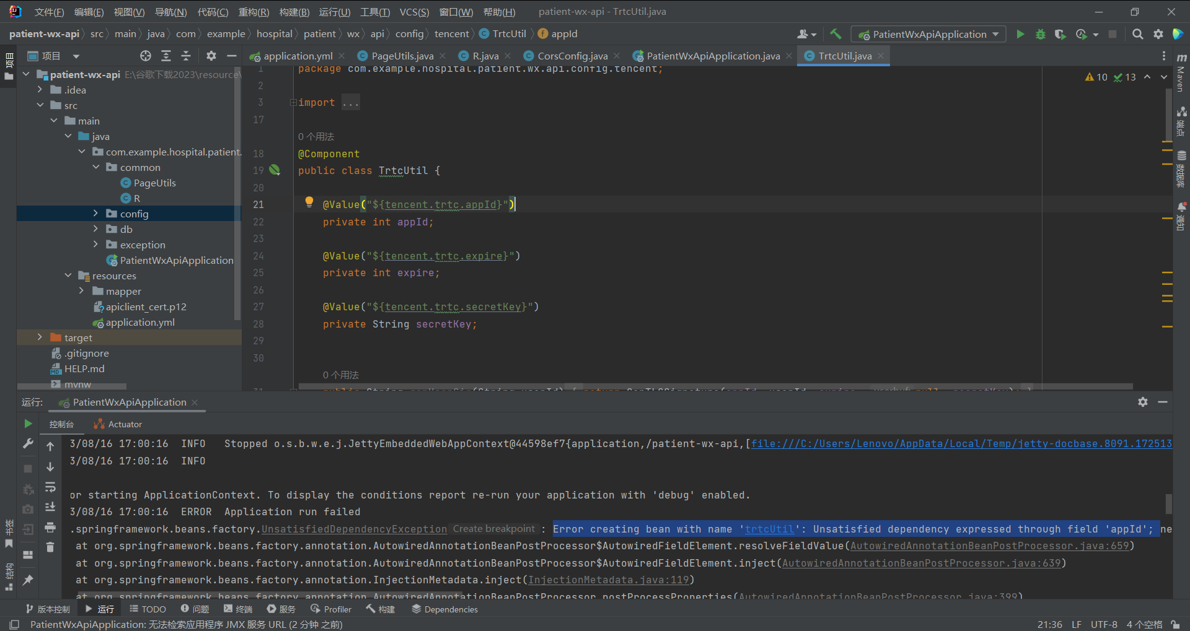Stop process square icon in run panel
Image resolution: width=1190 pixels, height=631 pixels.
28,469
